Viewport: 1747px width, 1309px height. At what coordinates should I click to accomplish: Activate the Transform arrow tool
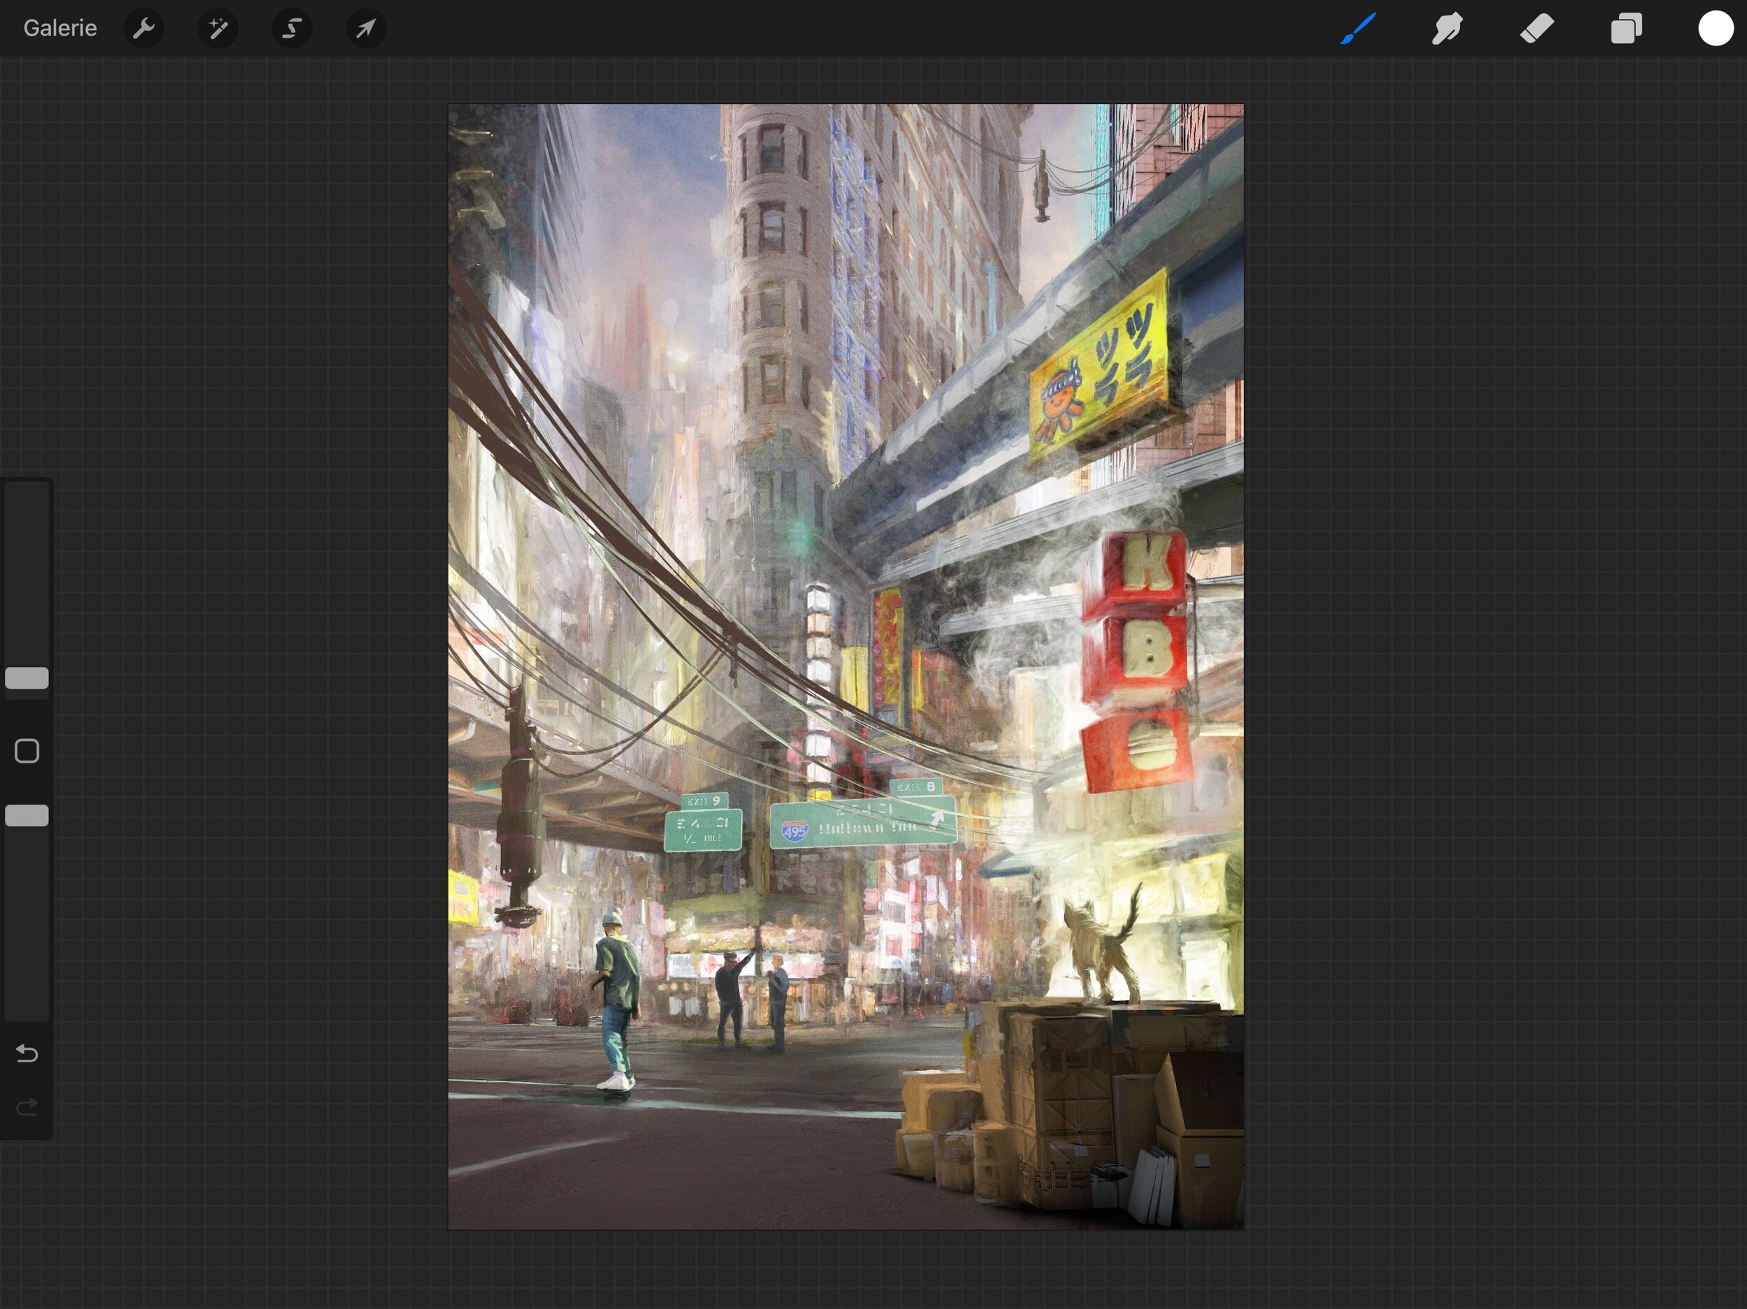[x=365, y=29]
